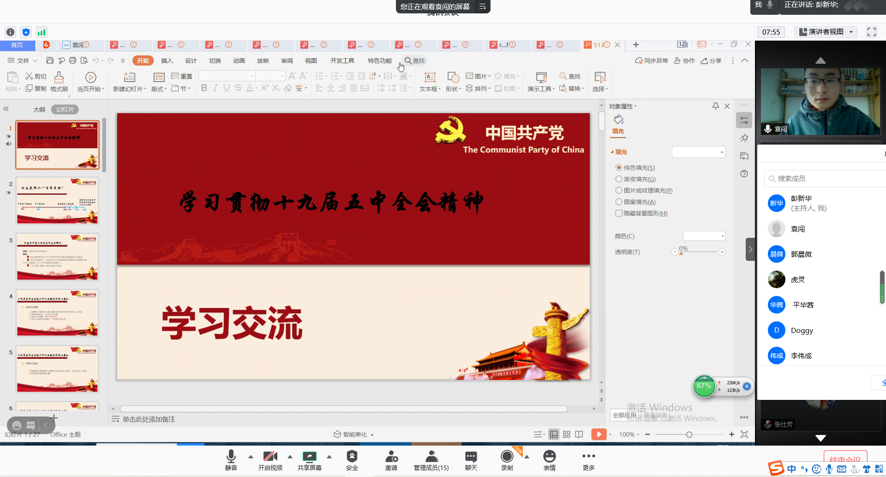
Task: Open the fill preset dropdown
Action: [699, 152]
